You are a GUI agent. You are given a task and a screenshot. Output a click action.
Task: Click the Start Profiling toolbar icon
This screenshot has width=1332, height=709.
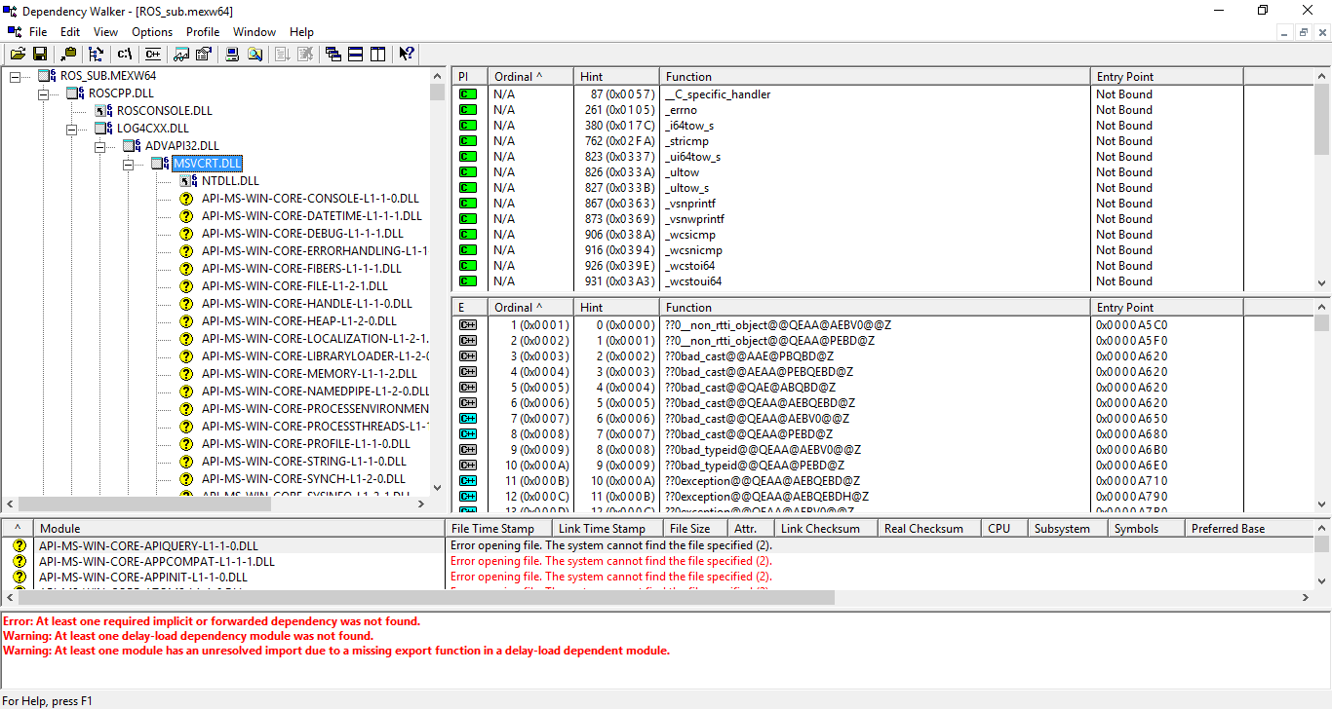tap(283, 54)
